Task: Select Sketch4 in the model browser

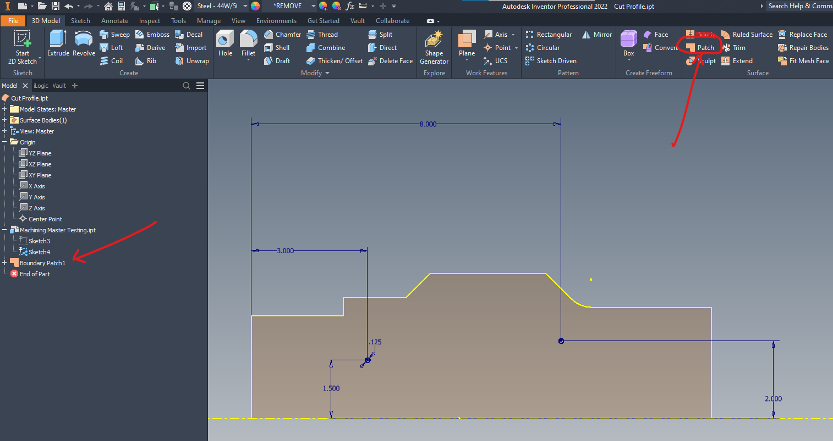Action: [39, 252]
